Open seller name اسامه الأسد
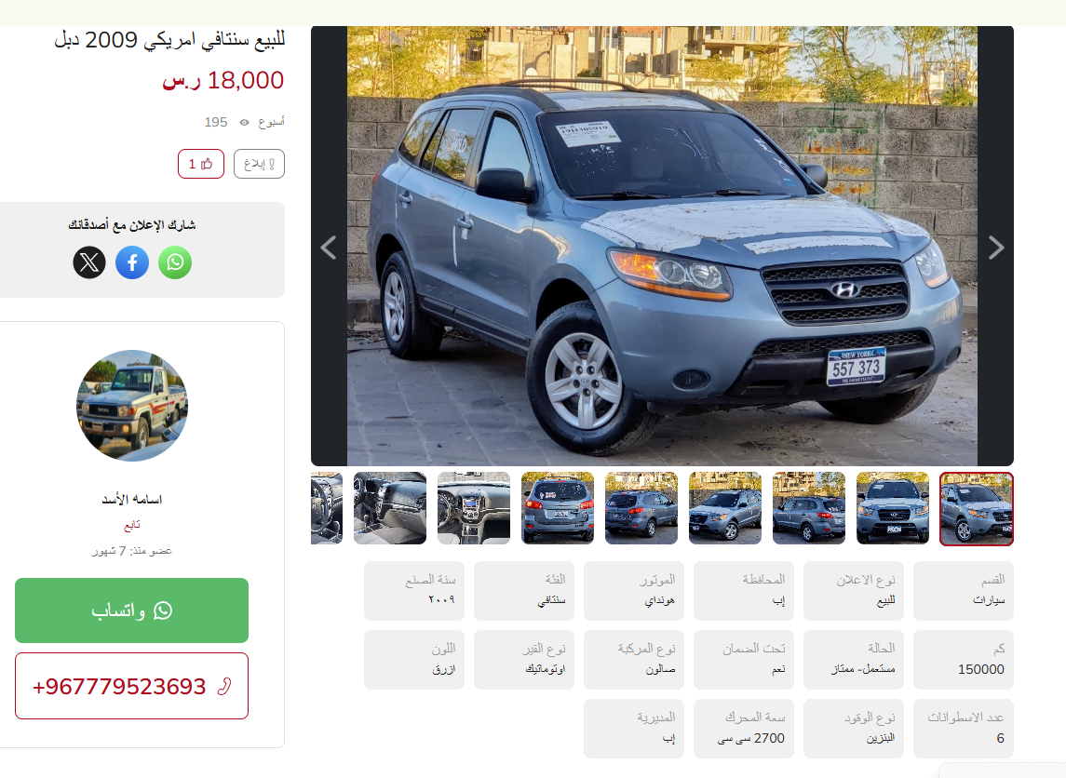 coord(132,500)
